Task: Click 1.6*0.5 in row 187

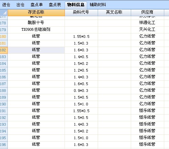Action: pos(81,84)
